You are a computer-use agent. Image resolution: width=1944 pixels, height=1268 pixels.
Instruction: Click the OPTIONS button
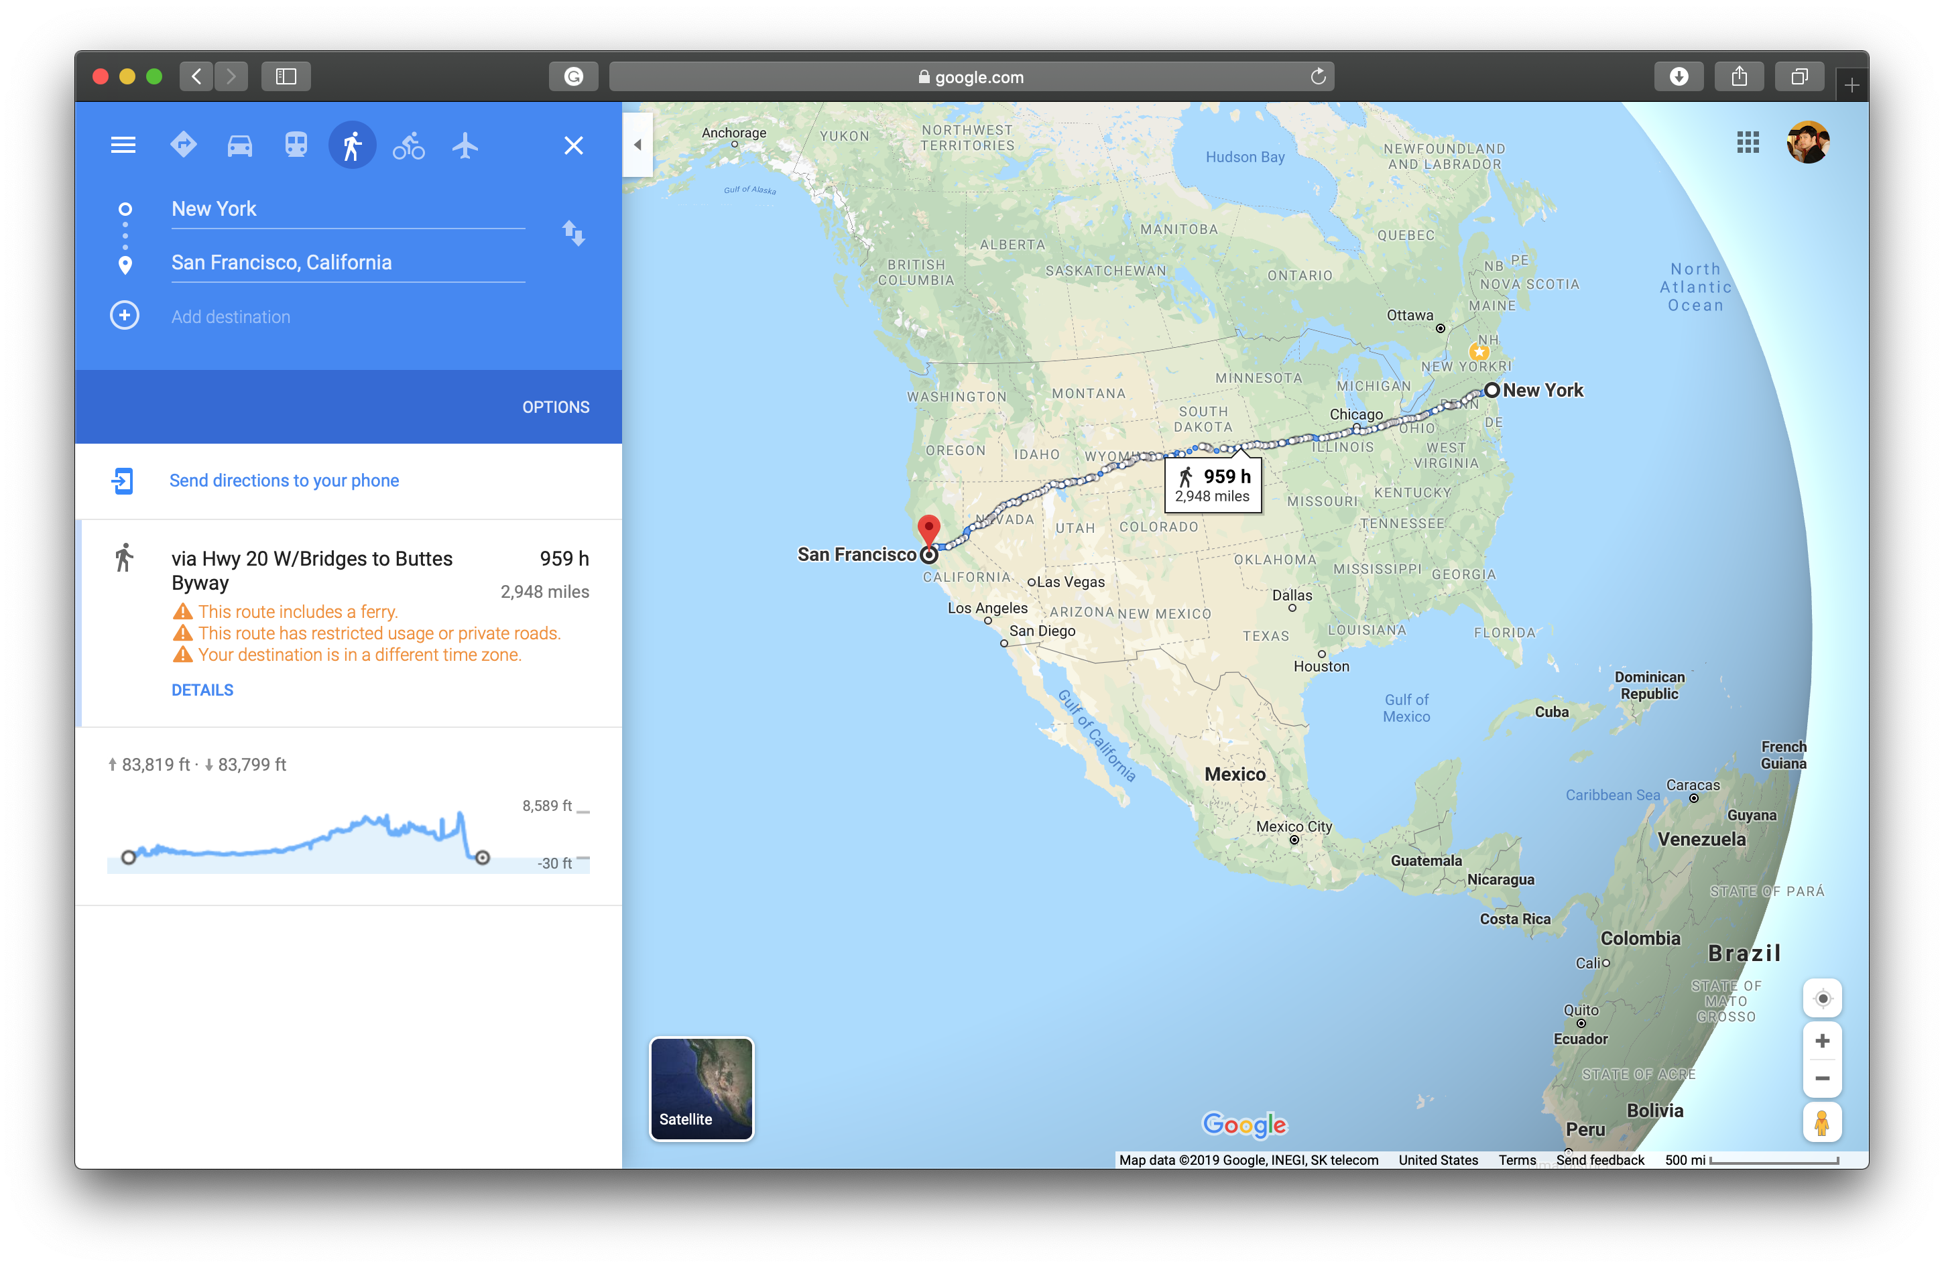[556, 407]
